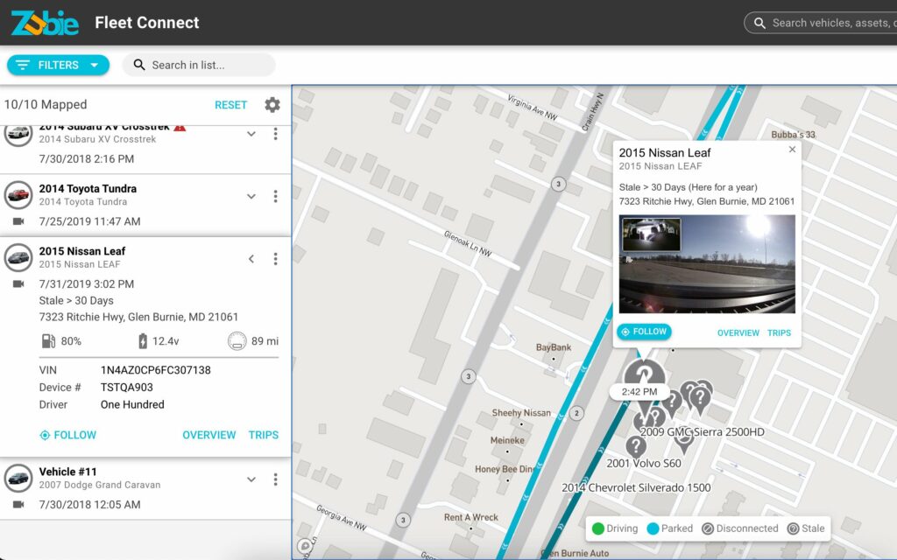Click the odometer 89 mi icon
Screen dimensions: 897x560
(x=237, y=341)
